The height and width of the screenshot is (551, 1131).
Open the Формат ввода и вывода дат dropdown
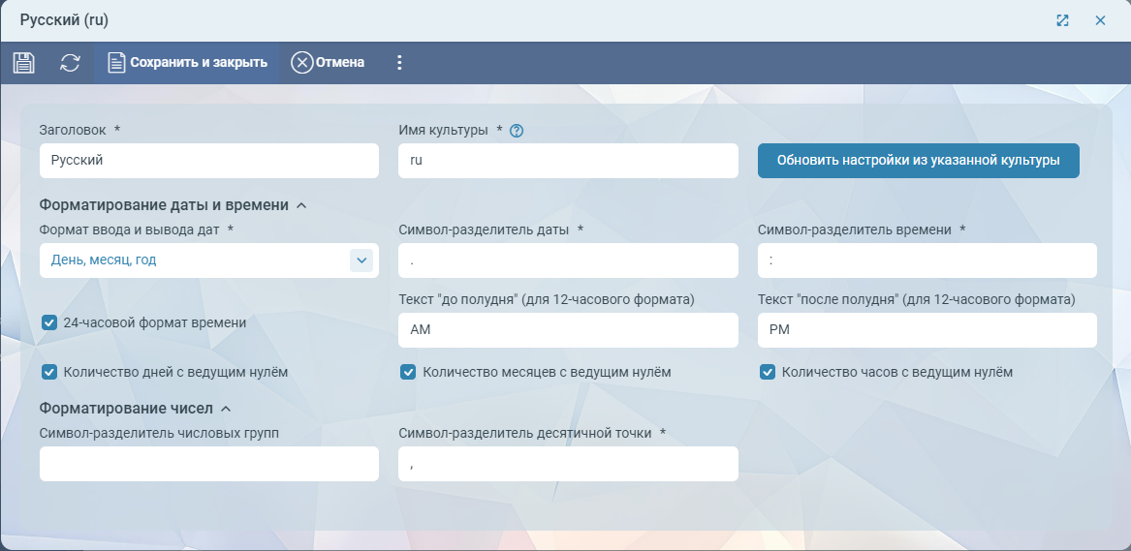pyautogui.click(x=361, y=260)
